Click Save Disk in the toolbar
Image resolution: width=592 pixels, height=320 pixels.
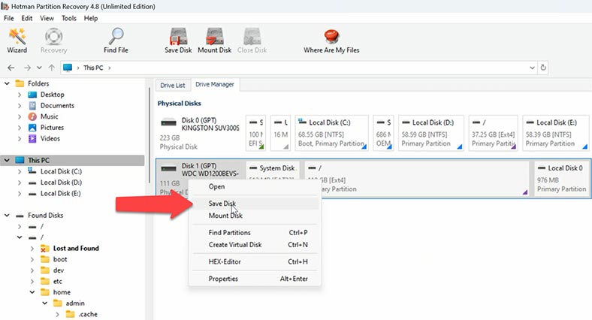pos(178,41)
